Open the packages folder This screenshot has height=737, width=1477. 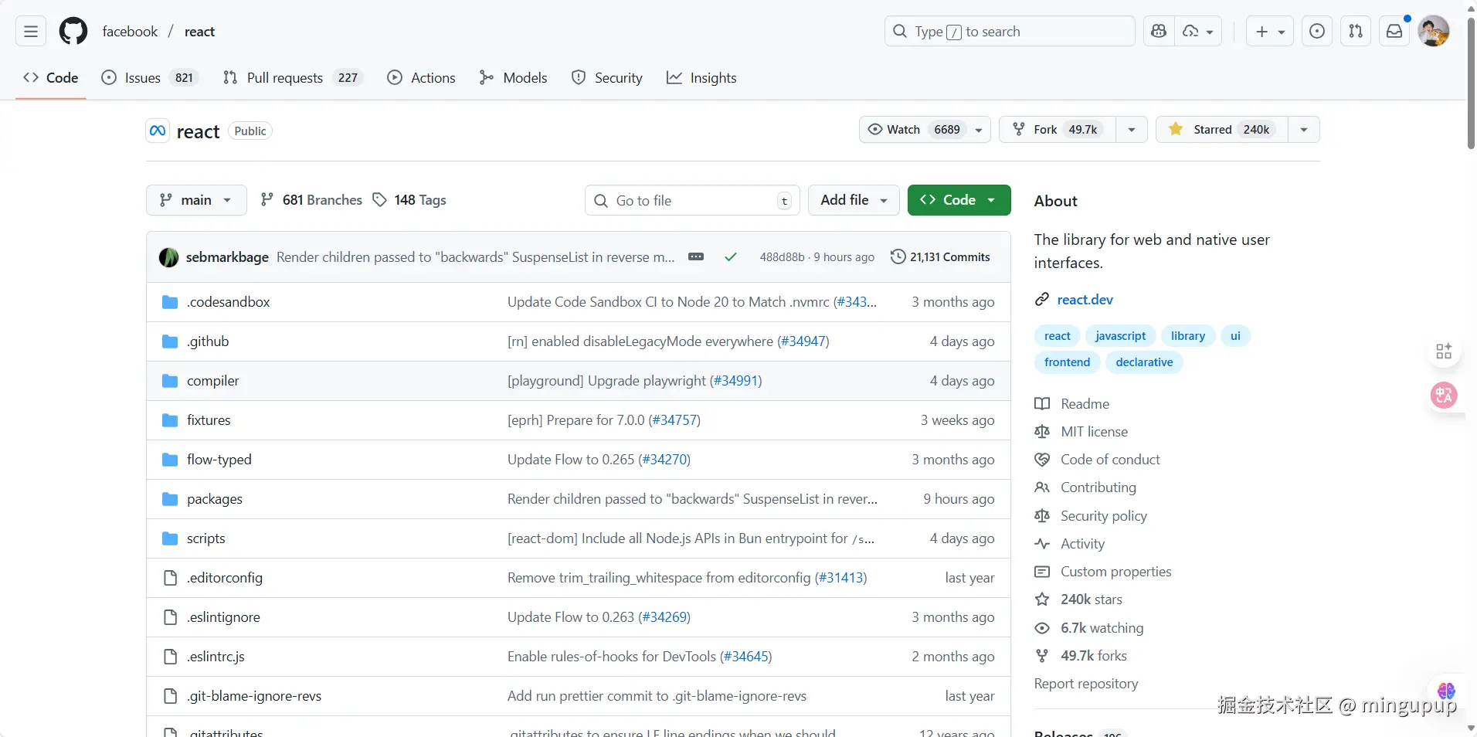point(215,499)
